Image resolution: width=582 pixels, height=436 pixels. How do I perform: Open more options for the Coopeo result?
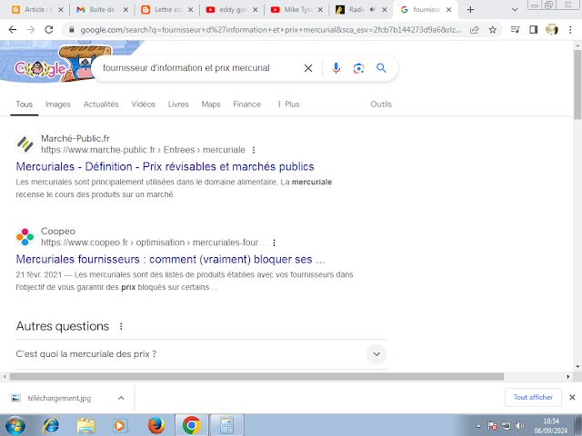pyautogui.click(x=274, y=243)
